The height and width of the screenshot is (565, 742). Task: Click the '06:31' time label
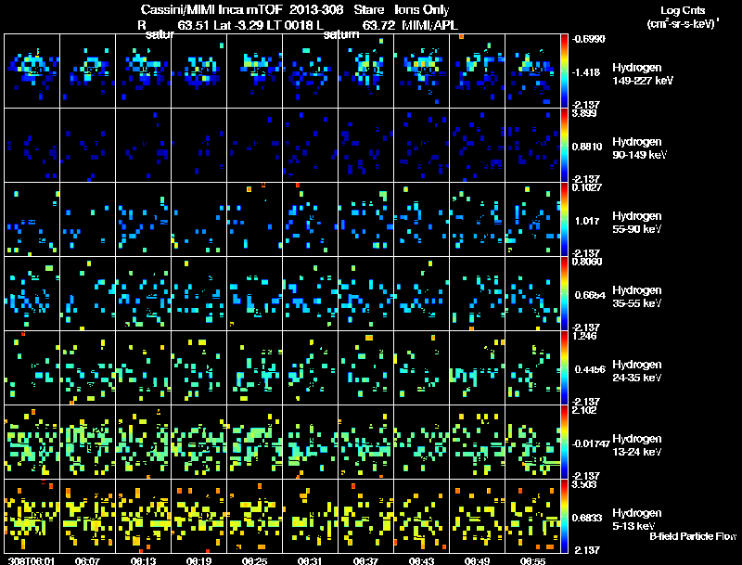click(x=310, y=560)
